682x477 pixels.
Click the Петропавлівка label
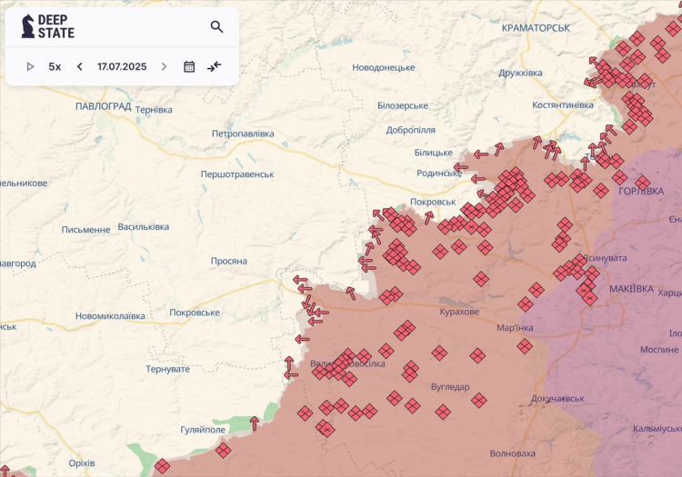pos(243,134)
